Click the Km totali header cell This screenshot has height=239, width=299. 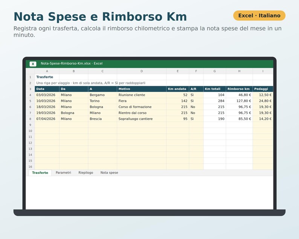[x=215, y=89]
